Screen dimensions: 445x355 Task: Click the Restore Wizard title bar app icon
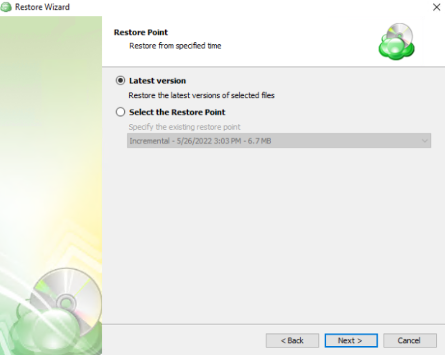tap(6, 7)
